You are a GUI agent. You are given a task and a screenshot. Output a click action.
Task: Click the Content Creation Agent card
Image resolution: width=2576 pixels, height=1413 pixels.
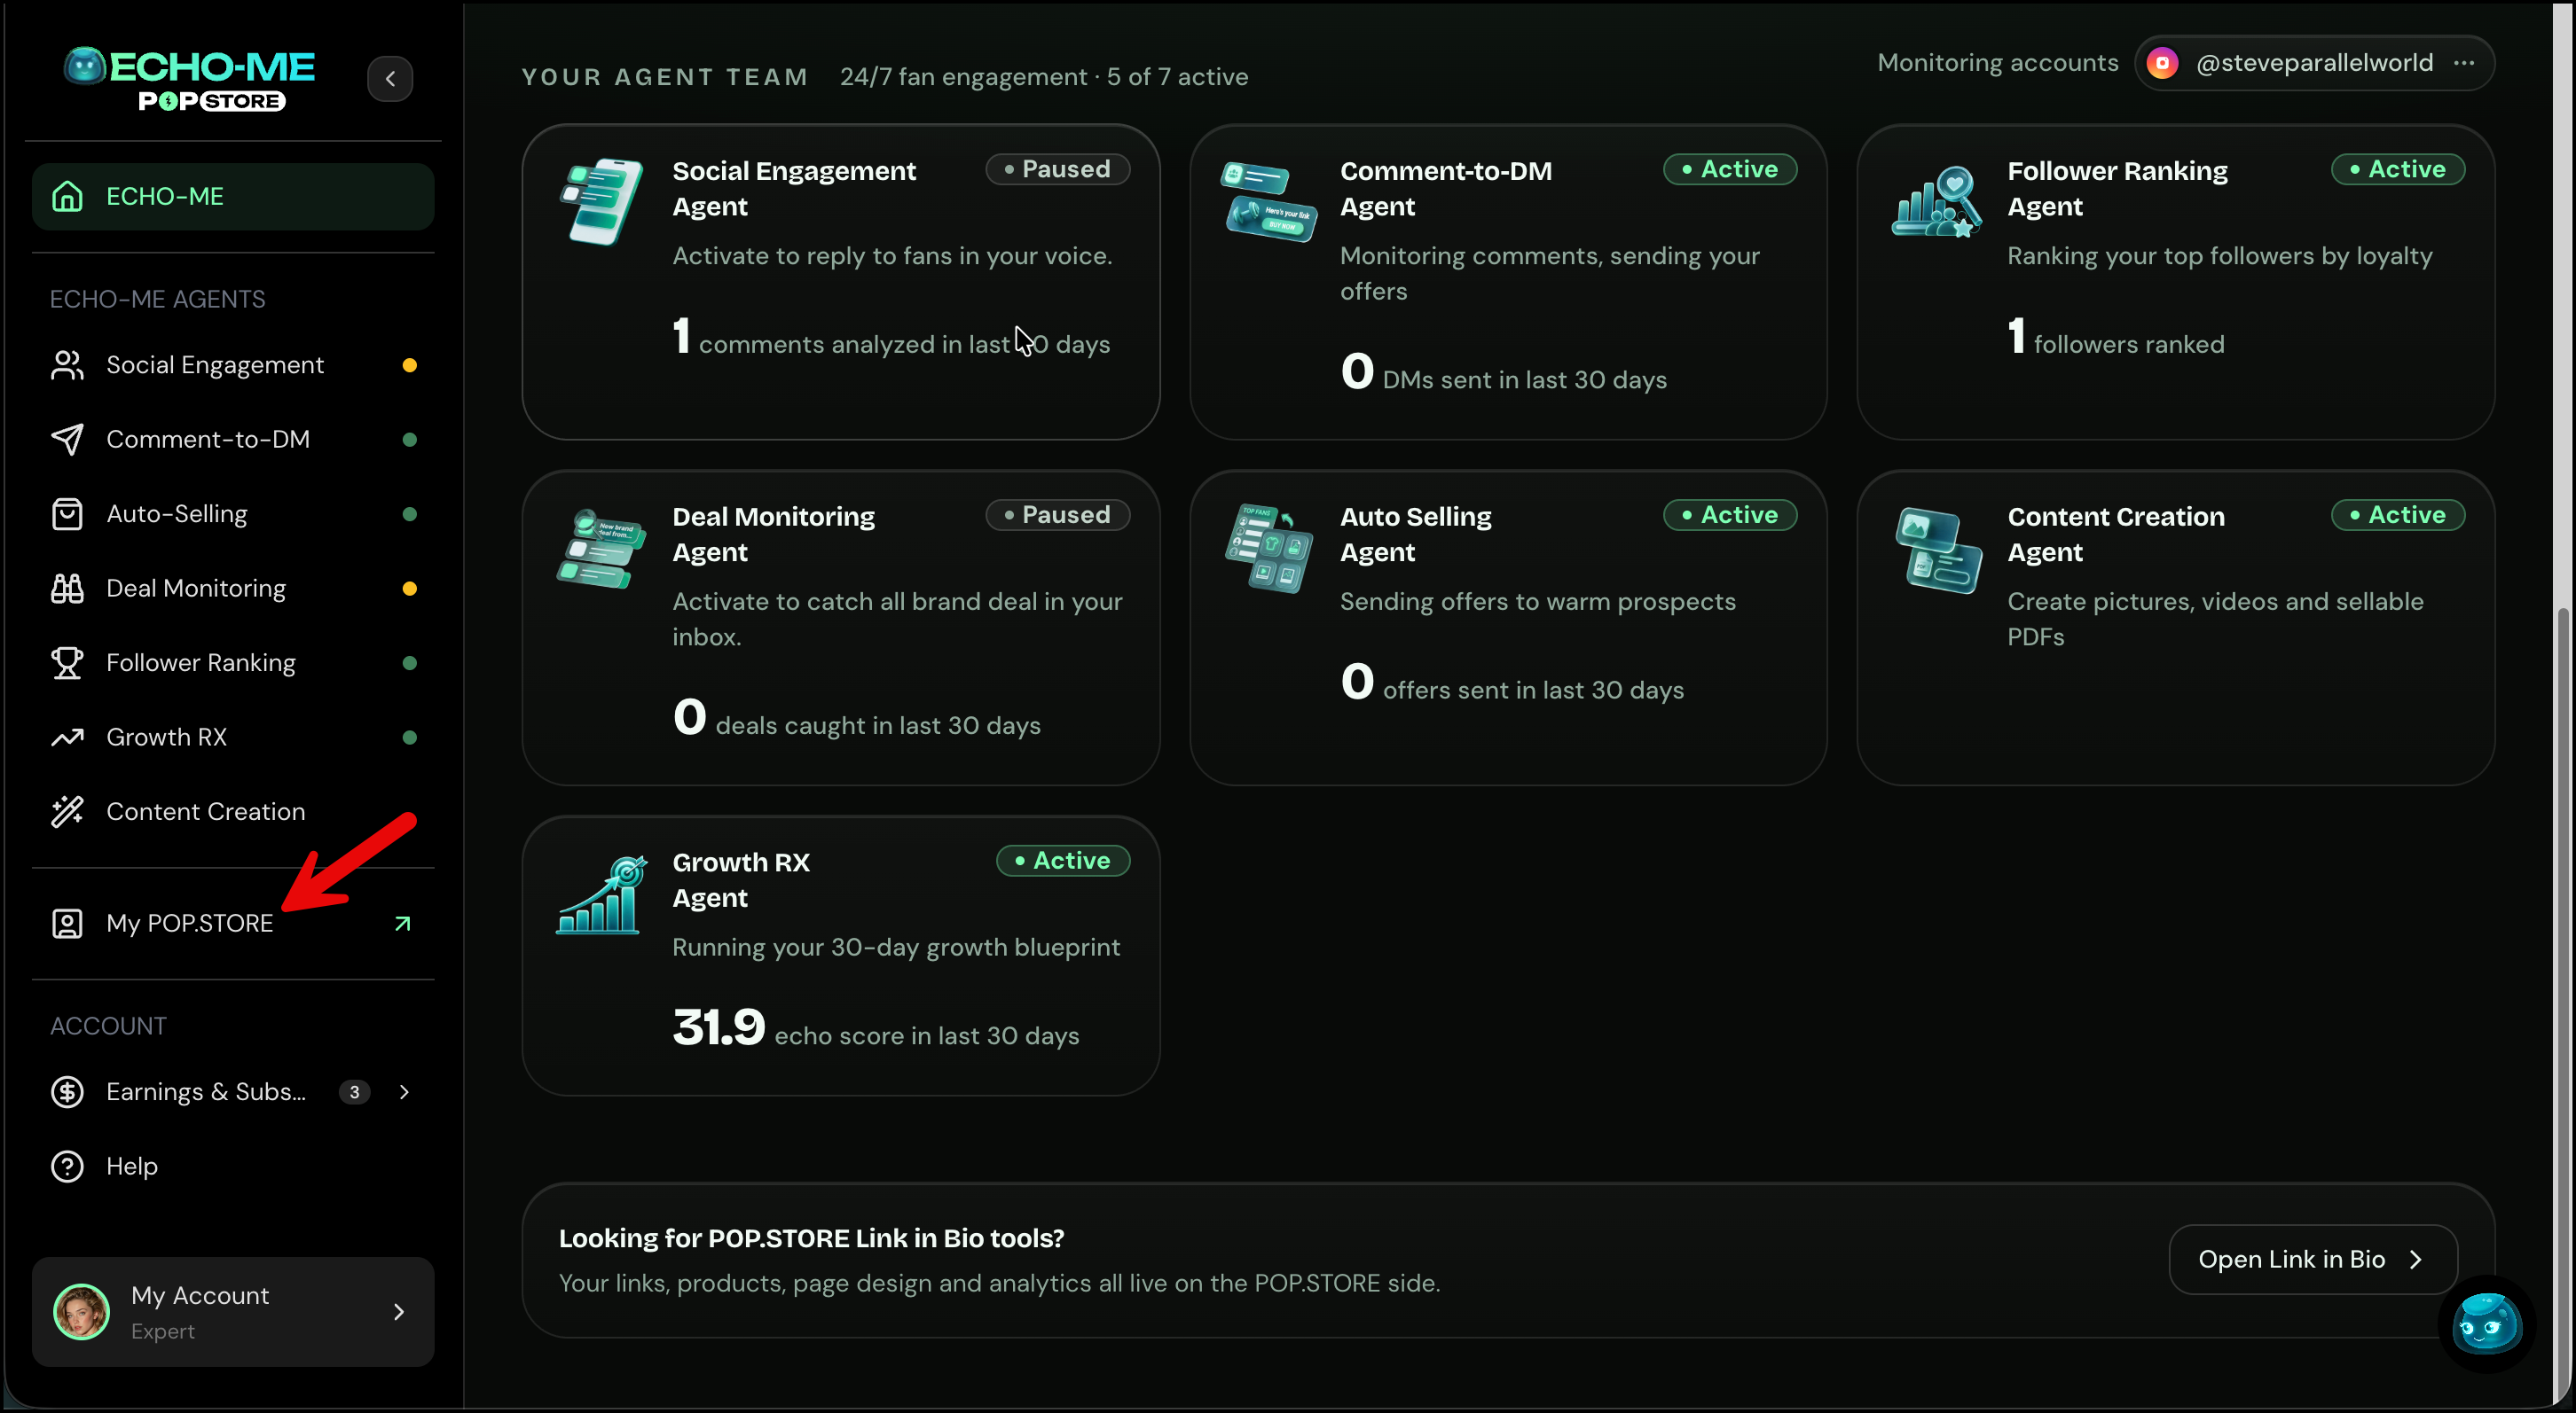pyautogui.click(x=2175, y=628)
